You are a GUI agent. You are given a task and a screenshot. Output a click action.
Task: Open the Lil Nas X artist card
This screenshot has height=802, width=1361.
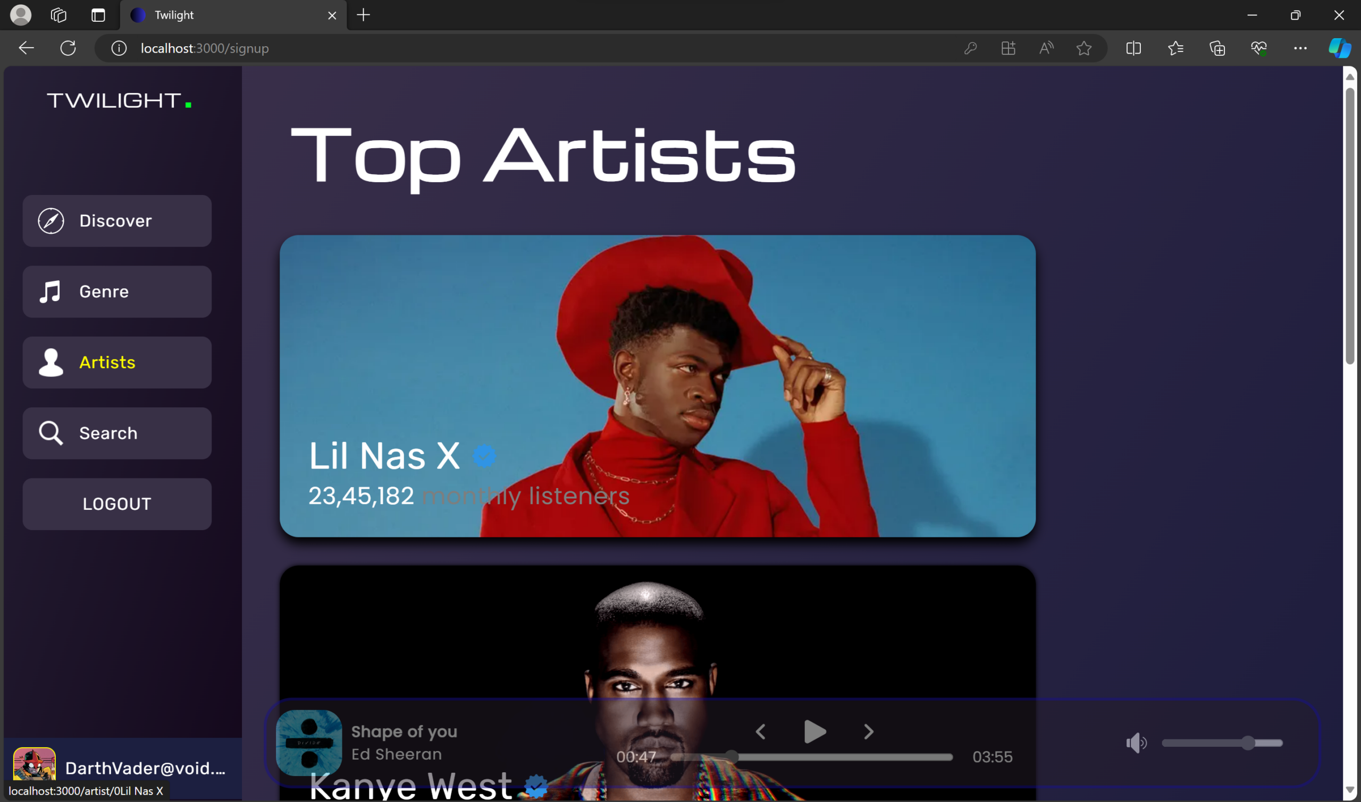pyautogui.click(x=658, y=386)
